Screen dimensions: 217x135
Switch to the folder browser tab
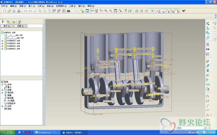click(8, 22)
